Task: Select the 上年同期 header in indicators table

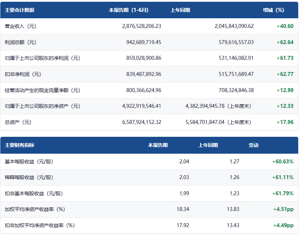Action: [208, 145]
